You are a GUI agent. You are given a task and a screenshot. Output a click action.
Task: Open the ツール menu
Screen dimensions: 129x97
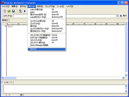[x=60, y=6]
